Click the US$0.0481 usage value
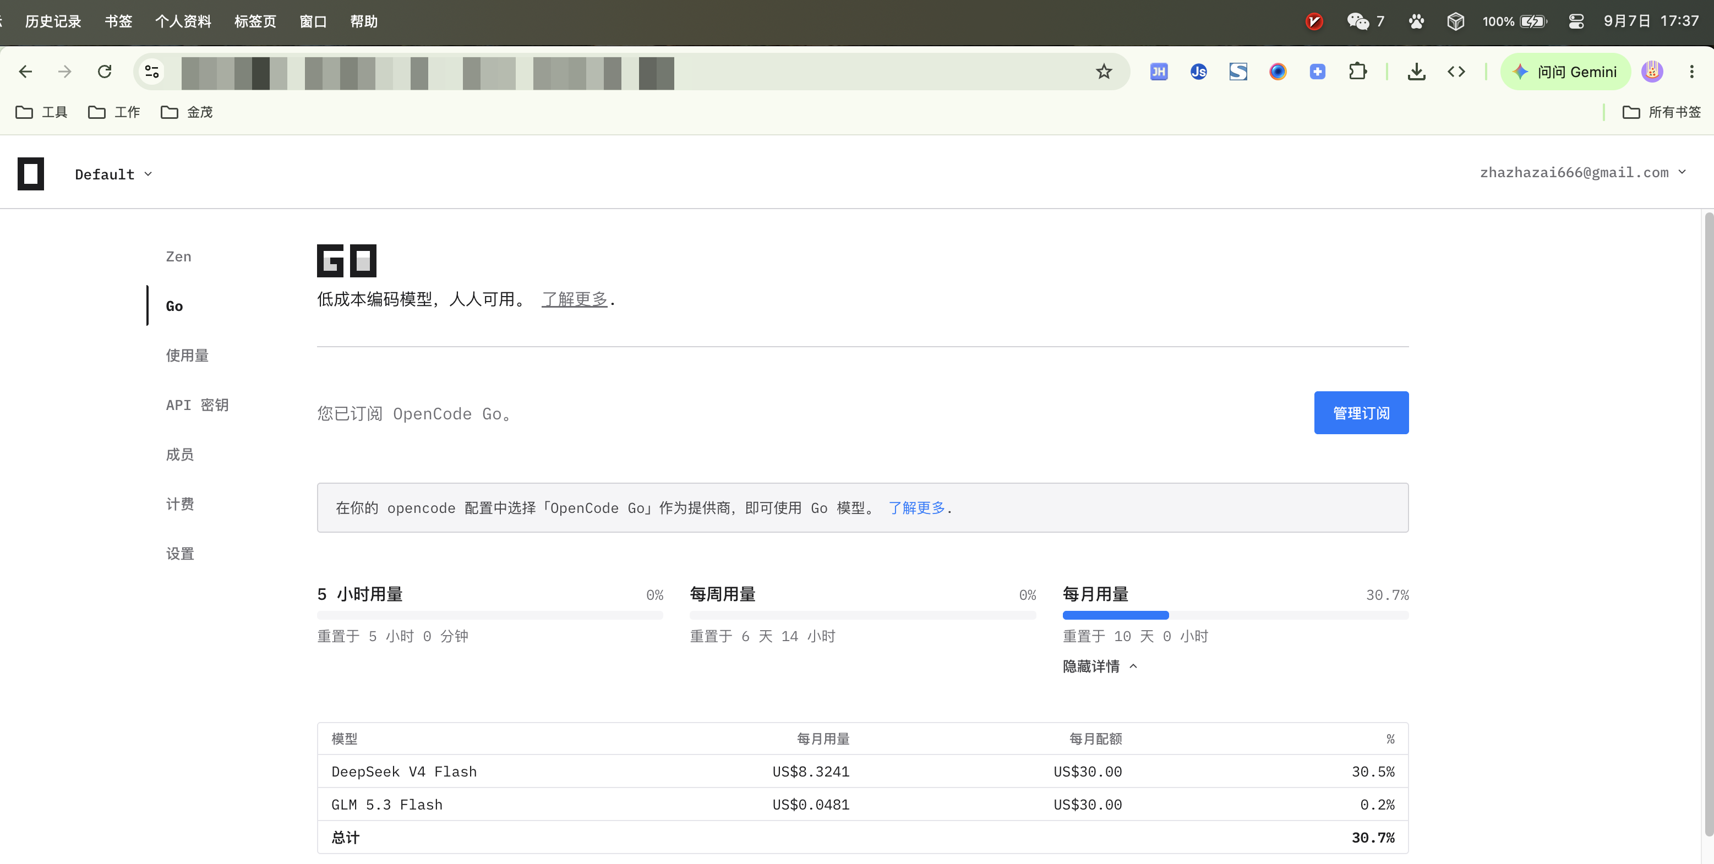 point(810,805)
